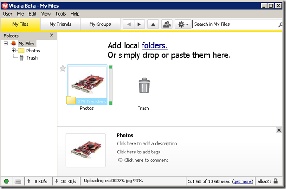
Task: Switch to the My Files tab
Action: pos(20,24)
